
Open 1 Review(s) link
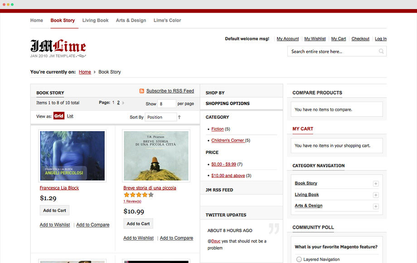click(x=132, y=201)
